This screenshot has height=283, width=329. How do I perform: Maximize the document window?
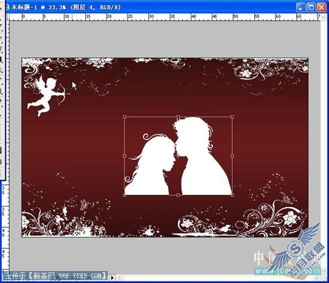click(312, 8)
